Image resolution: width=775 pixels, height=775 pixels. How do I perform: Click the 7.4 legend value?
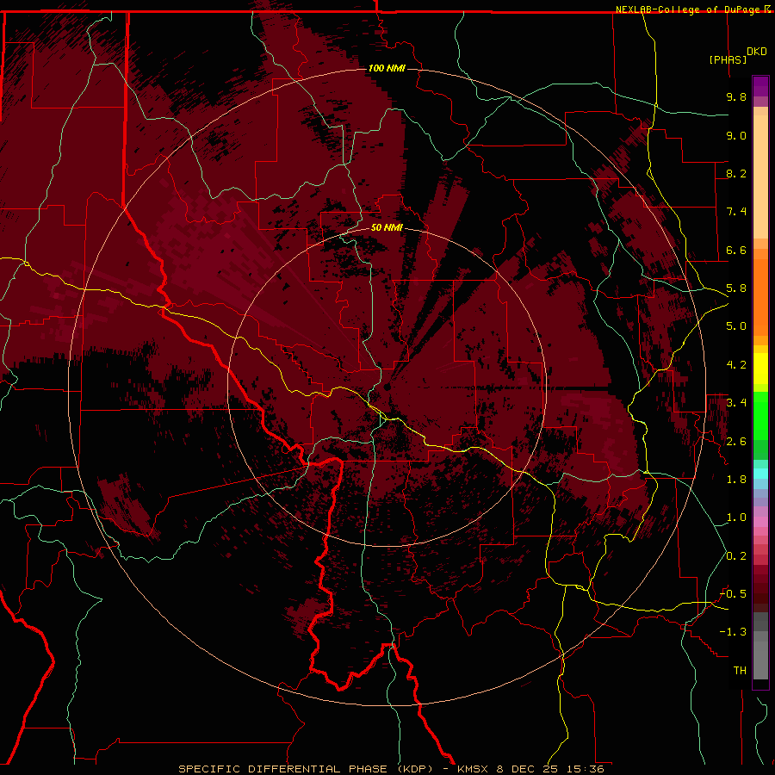pos(736,212)
